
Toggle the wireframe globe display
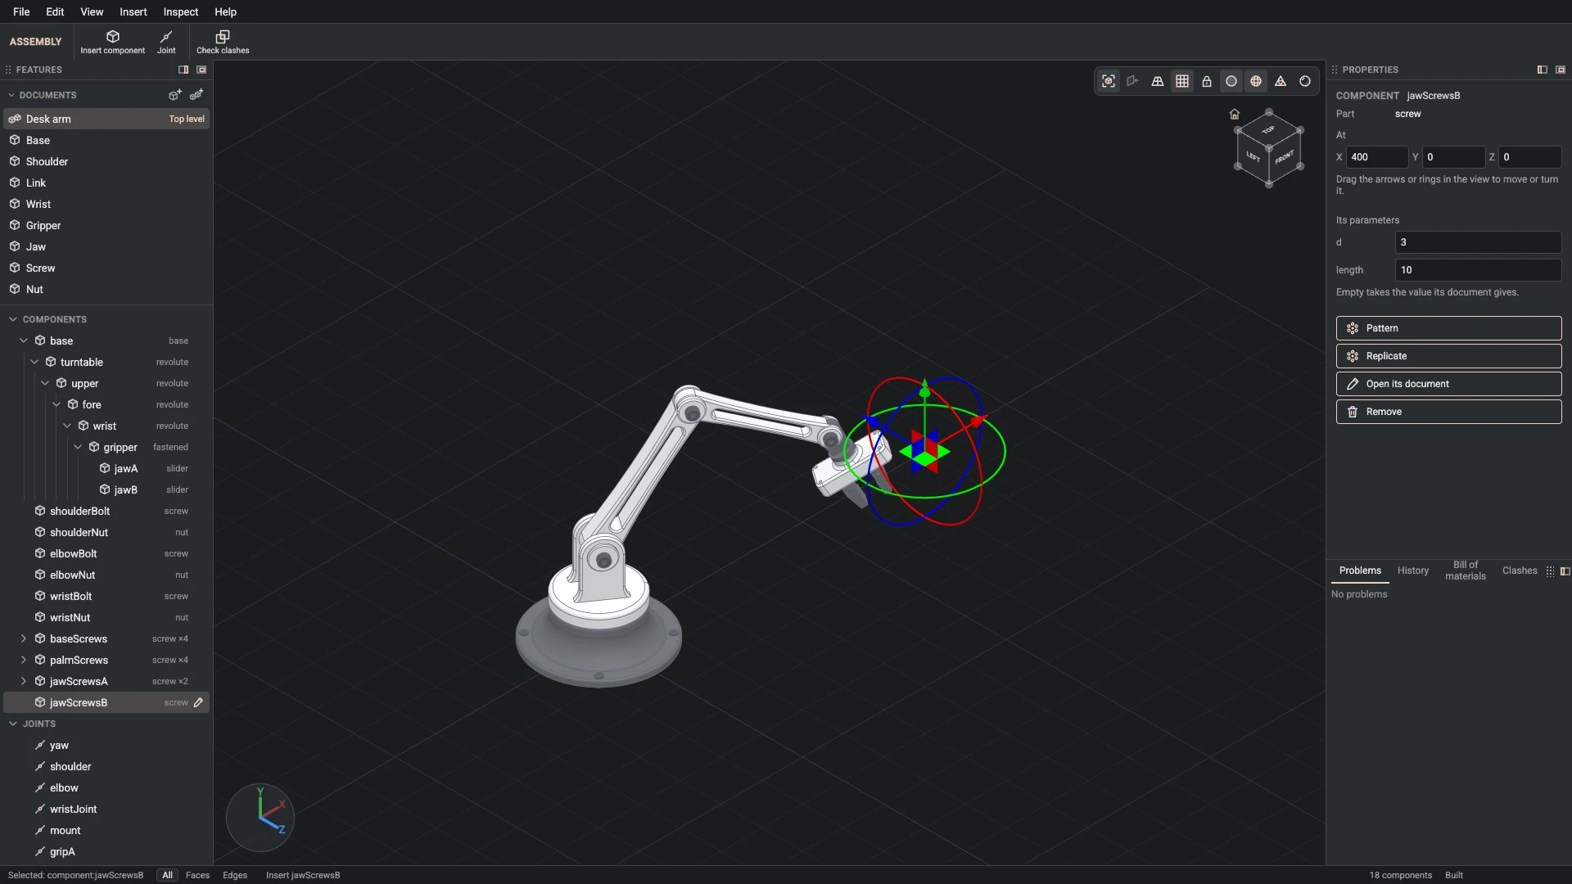tap(1256, 81)
